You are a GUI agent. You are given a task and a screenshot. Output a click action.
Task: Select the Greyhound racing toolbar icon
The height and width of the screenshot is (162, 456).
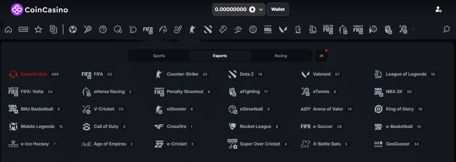(238, 29)
